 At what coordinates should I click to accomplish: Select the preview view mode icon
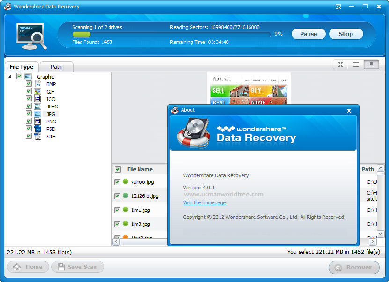click(x=371, y=65)
